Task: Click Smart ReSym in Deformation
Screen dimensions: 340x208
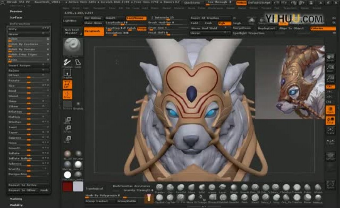Action: 29,65
